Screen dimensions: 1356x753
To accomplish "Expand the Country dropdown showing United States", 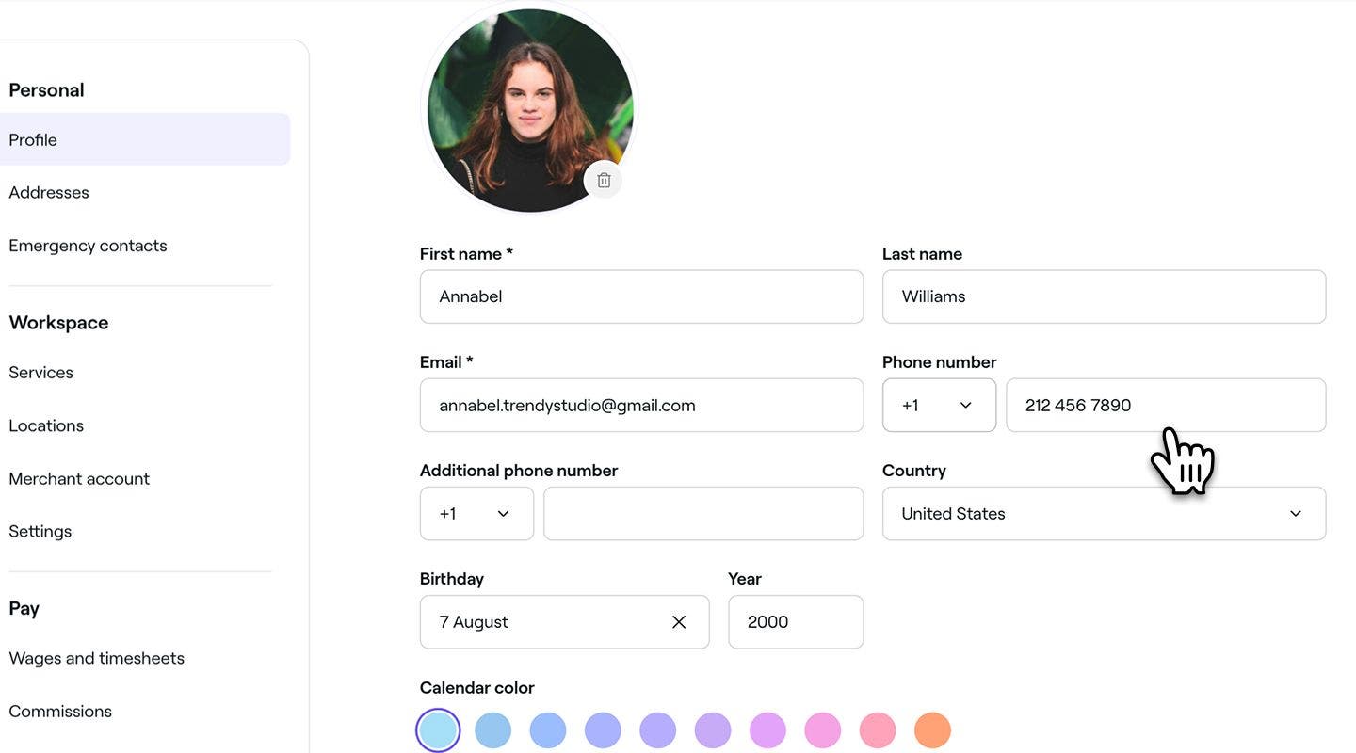I will (x=1104, y=514).
